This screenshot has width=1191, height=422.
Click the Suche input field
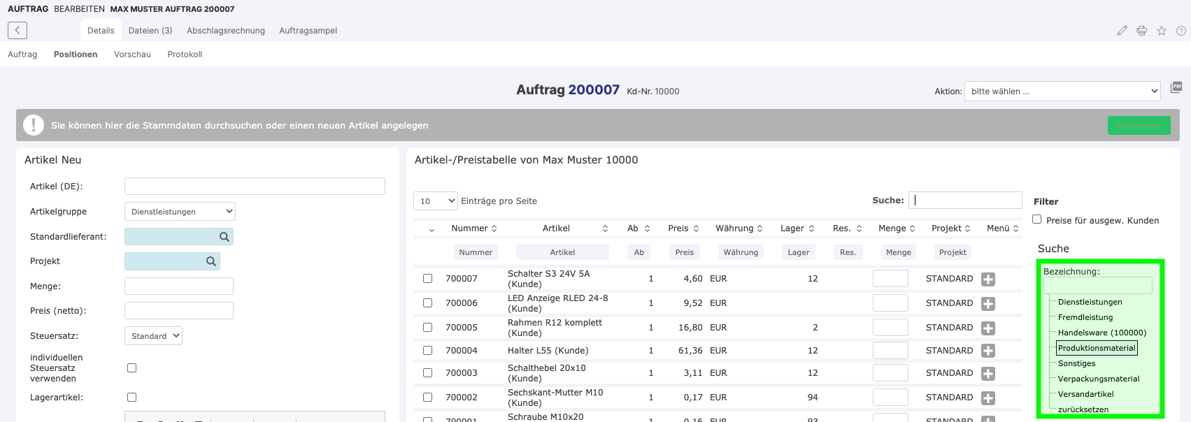[x=964, y=201]
